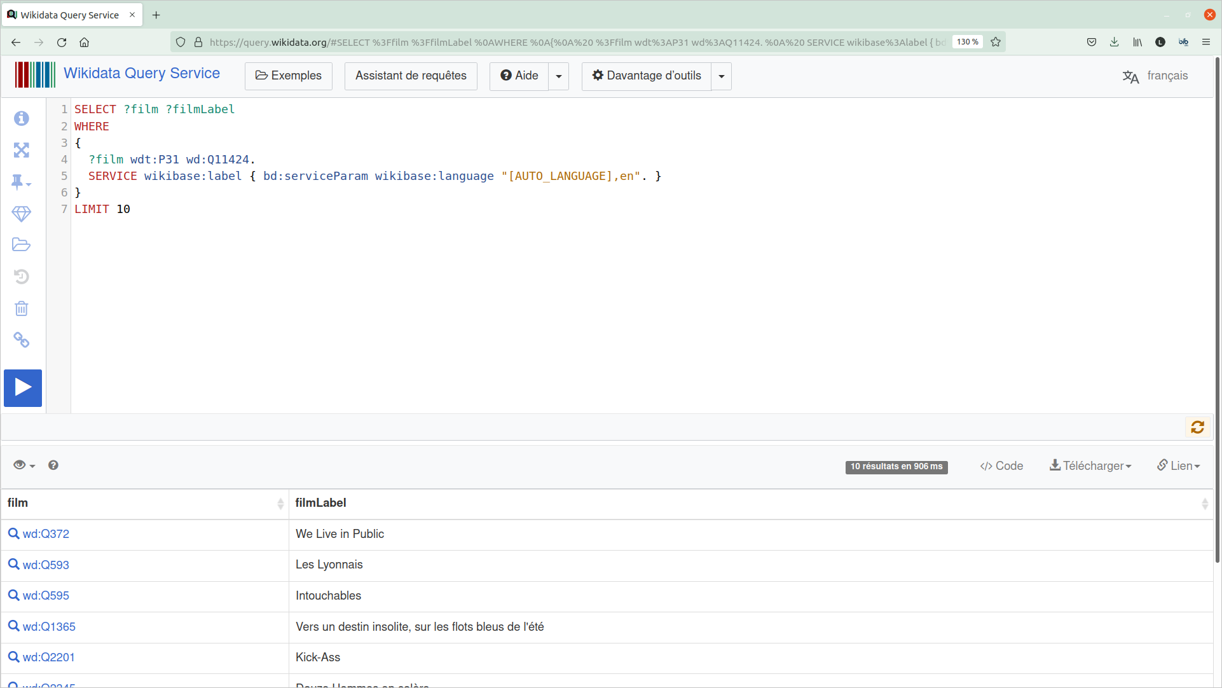Open Assistant de requêtes

tap(411, 76)
